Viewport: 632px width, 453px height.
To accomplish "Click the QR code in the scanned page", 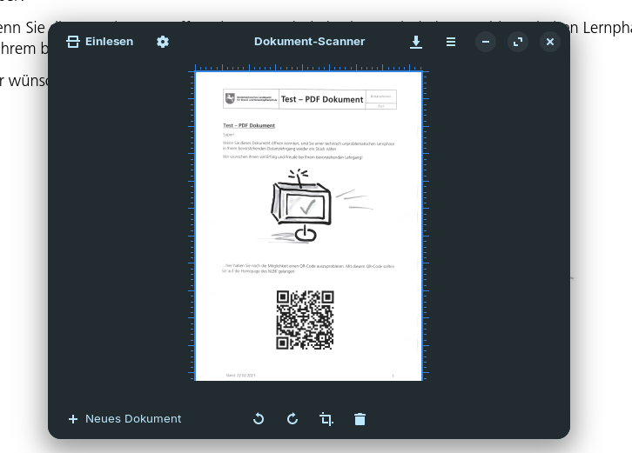I will click(305, 320).
